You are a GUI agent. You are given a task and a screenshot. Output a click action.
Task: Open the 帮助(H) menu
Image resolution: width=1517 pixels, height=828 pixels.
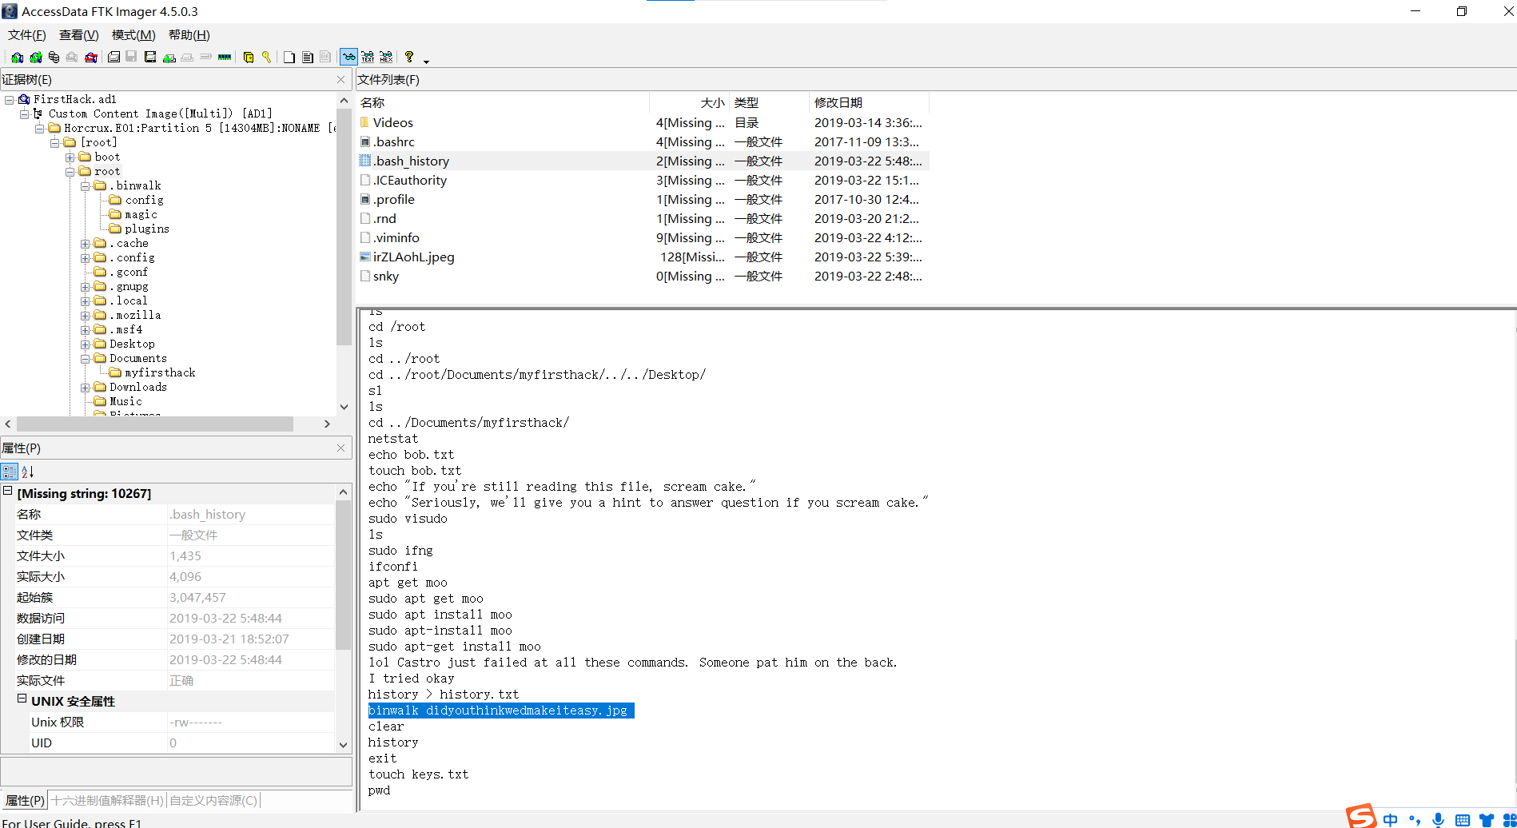pos(189,35)
